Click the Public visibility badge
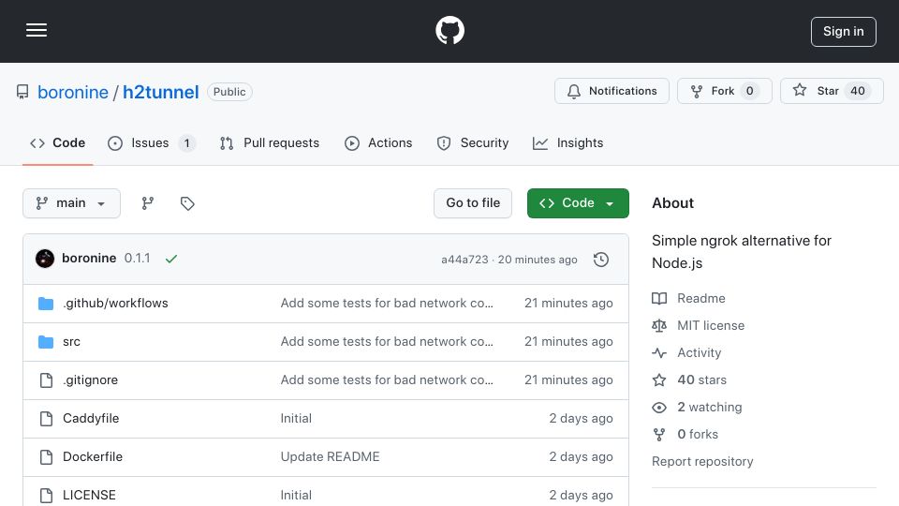The width and height of the screenshot is (899, 506). tap(229, 92)
